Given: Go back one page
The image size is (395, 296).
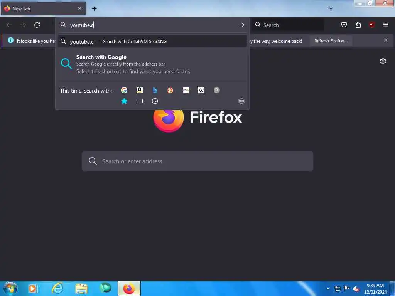Looking at the screenshot, I should point(9,25).
